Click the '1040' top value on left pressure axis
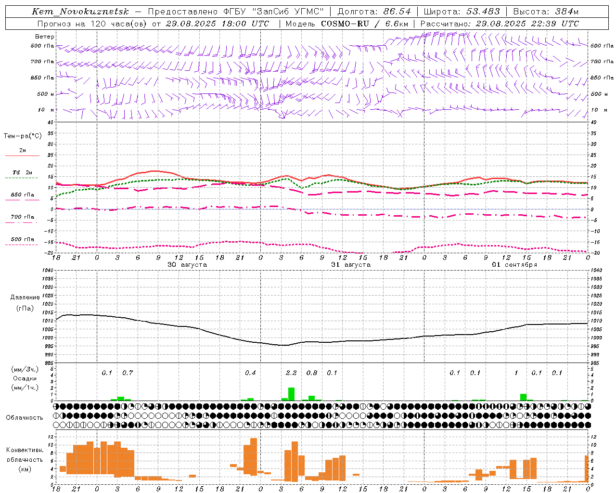 click(x=47, y=270)
